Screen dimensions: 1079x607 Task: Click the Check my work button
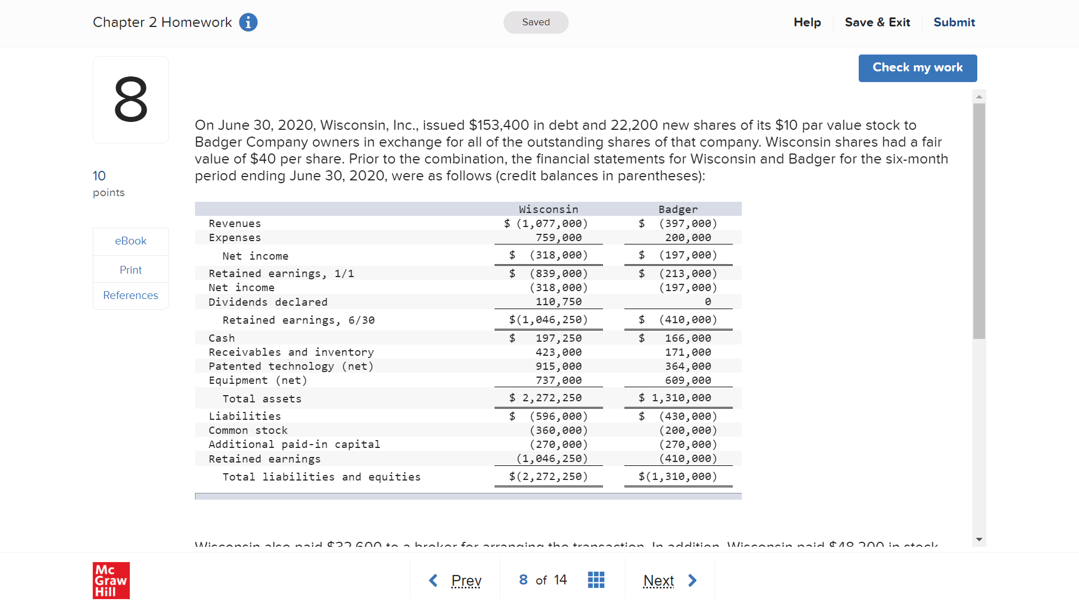pyautogui.click(x=917, y=68)
